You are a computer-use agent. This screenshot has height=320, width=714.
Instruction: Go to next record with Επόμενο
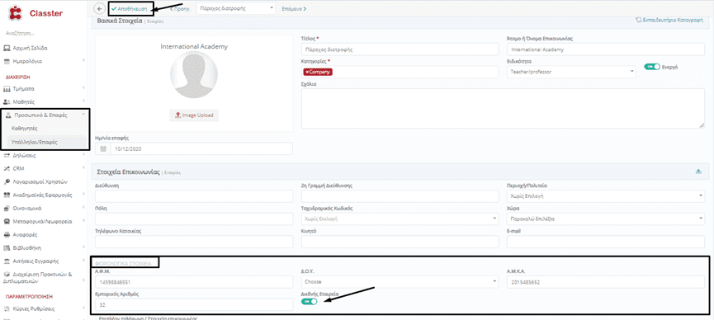click(x=294, y=8)
